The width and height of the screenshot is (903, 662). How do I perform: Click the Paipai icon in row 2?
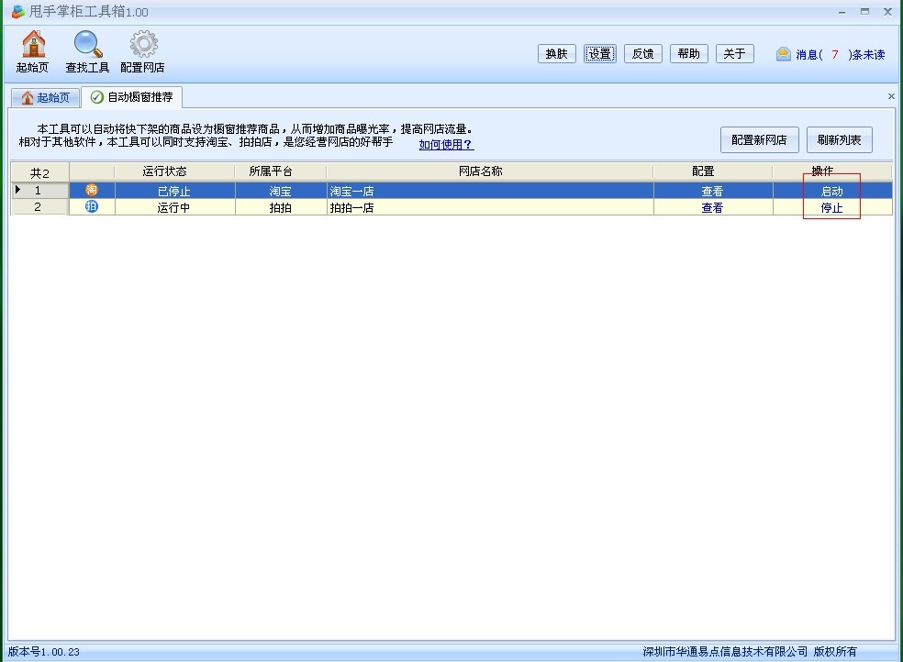click(92, 207)
